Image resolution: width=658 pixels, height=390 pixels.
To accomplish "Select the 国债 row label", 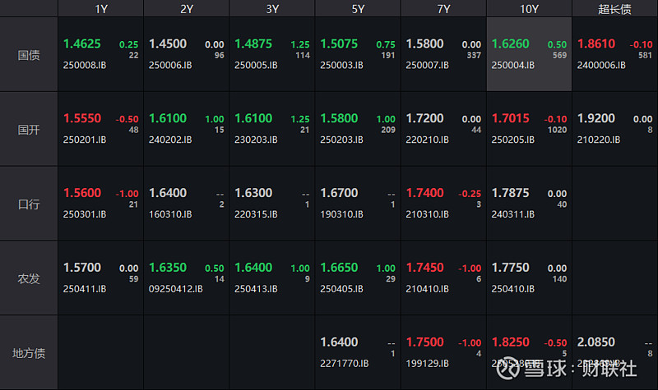I will tap(29, 54).
